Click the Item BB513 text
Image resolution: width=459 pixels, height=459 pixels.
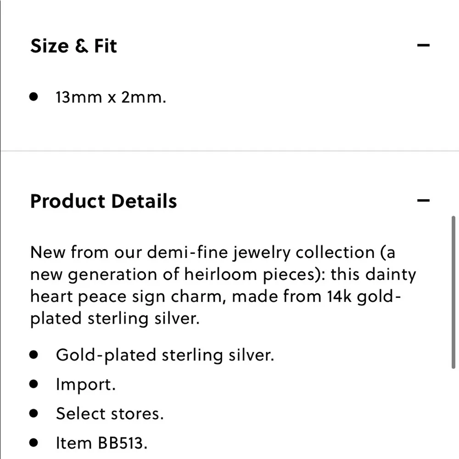click(x=101, y=443)
